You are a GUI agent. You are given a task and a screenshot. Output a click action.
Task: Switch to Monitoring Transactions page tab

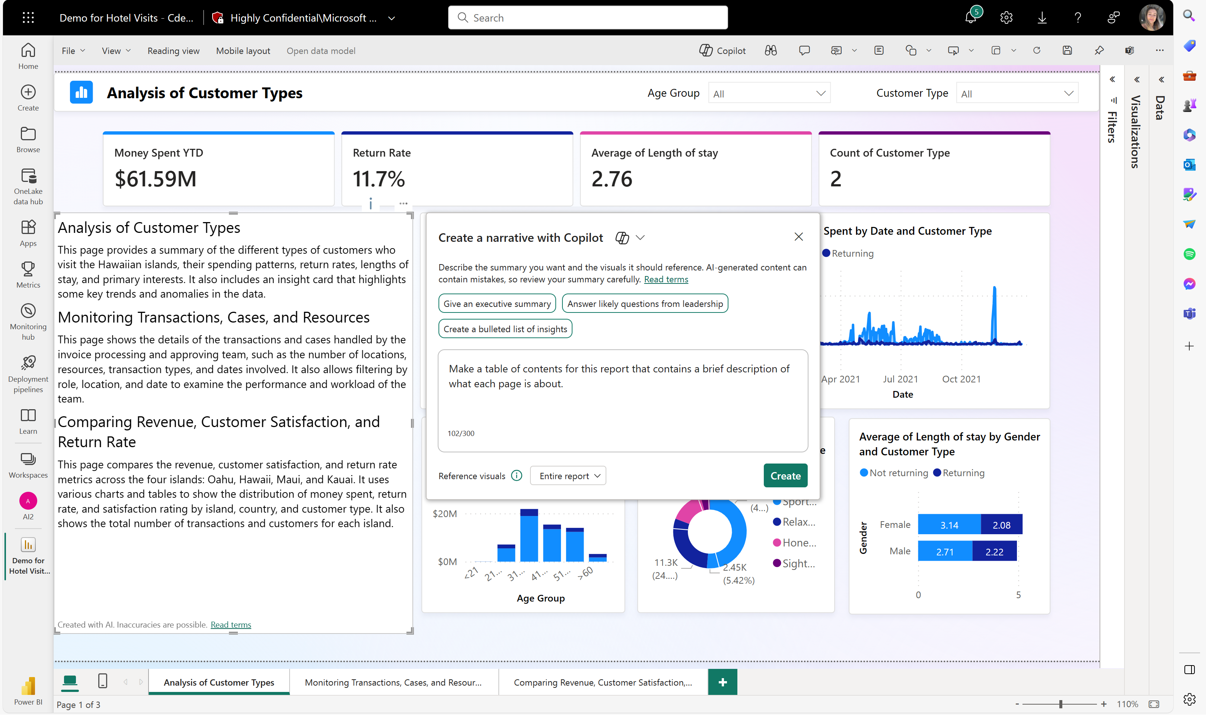tap(393, 682)
